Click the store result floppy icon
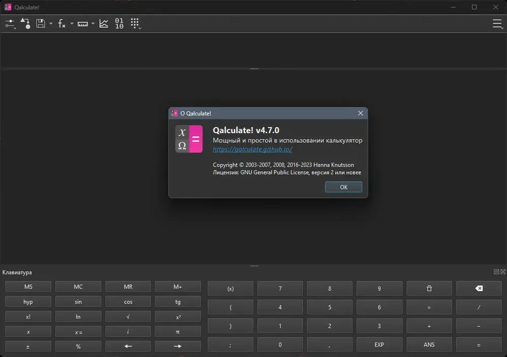 [x=41, y=24]
